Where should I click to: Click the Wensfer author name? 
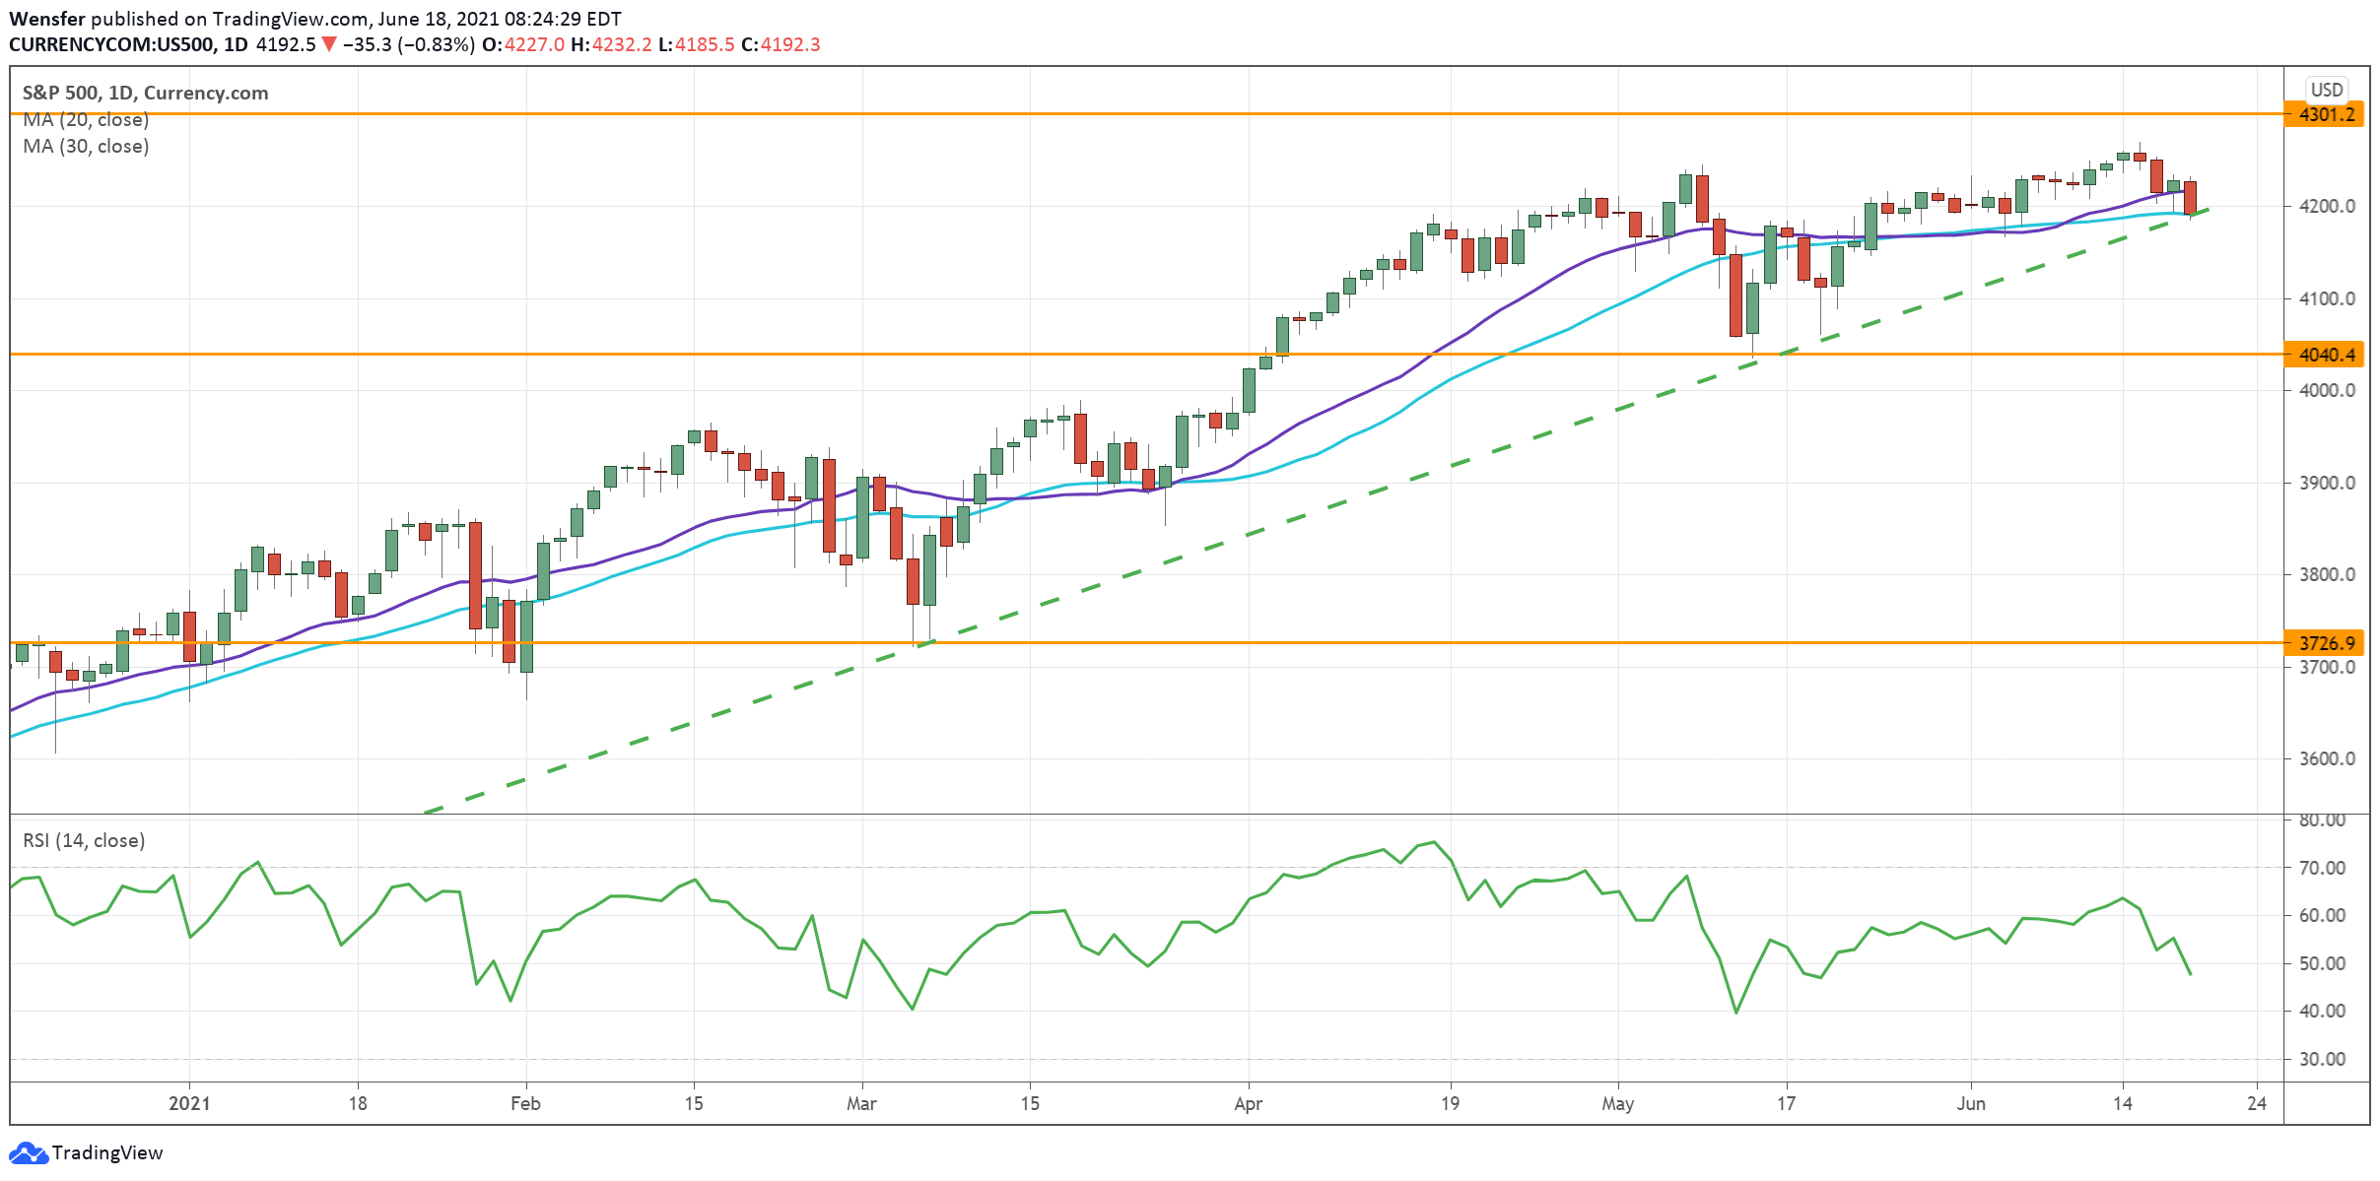46,19
